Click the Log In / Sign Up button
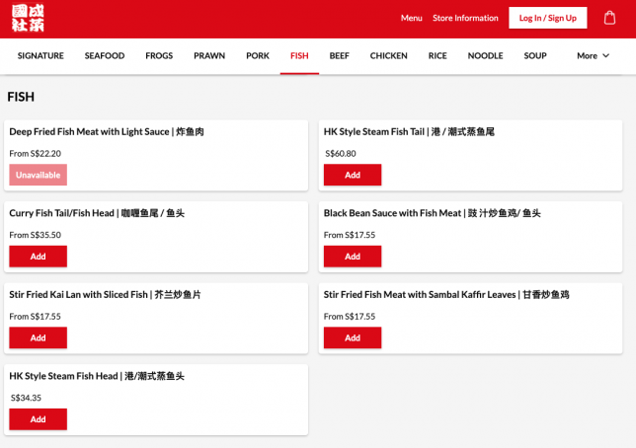The height and width of the screenshot is (448, 636). (x=547, y=18)
